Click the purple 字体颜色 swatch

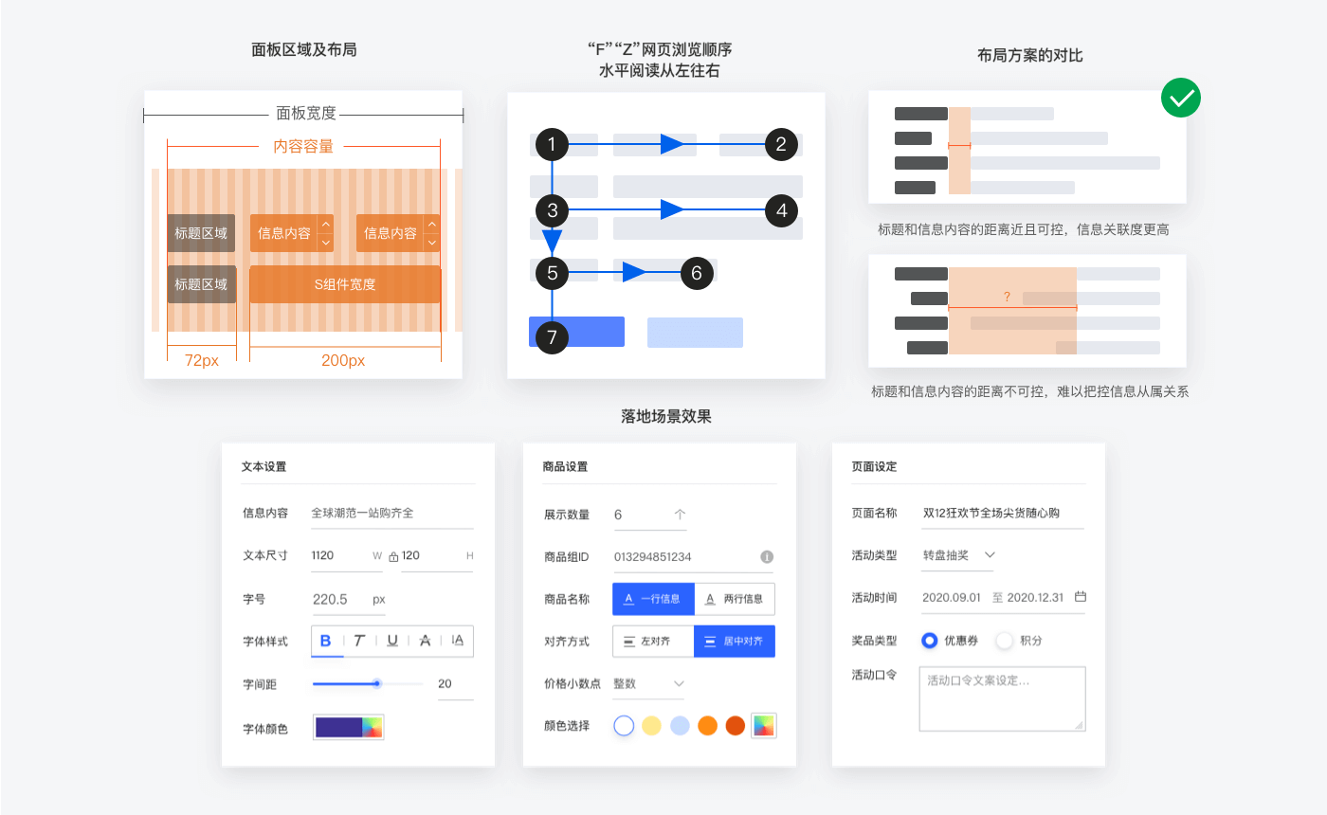(338, 727)
